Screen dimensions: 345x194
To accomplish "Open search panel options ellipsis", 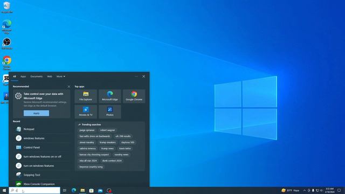I will point(136,77).
